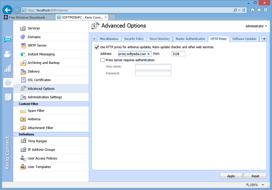Click the proxy Address input field
Viewport: 272px width, 190px height.
coord(135,54)
